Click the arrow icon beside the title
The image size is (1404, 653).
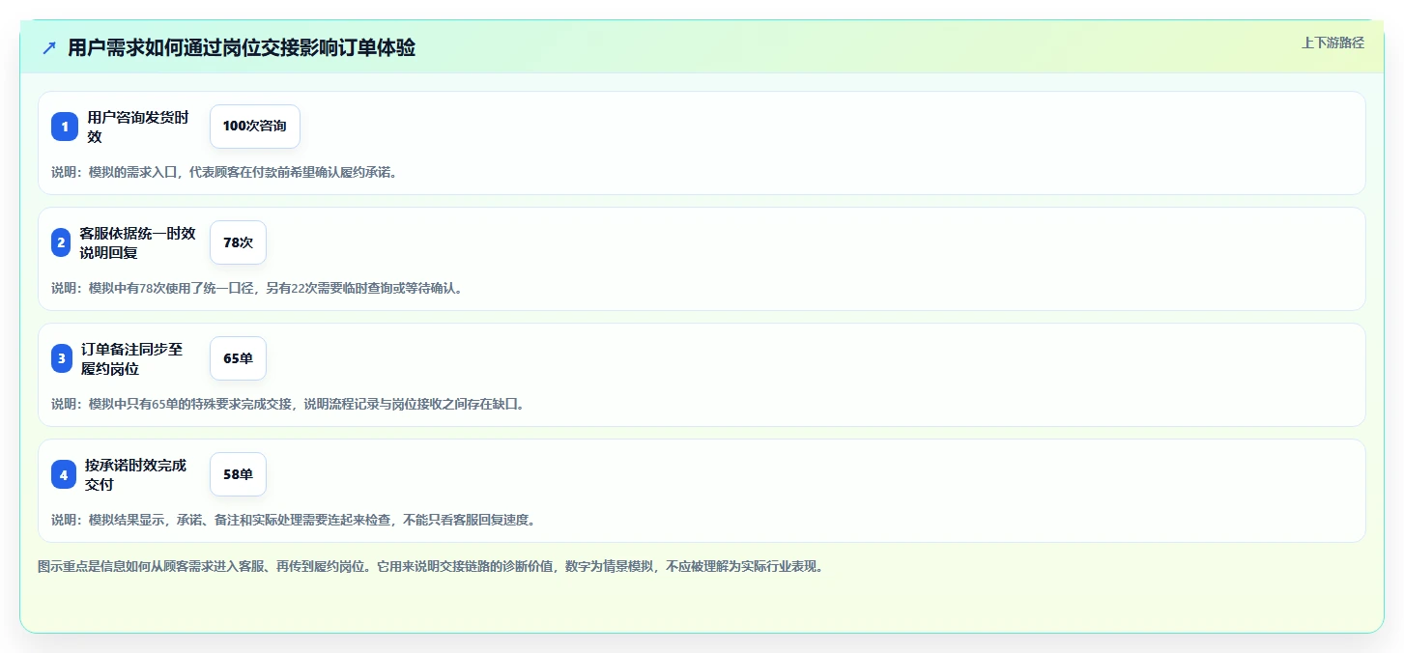point(49,47)
